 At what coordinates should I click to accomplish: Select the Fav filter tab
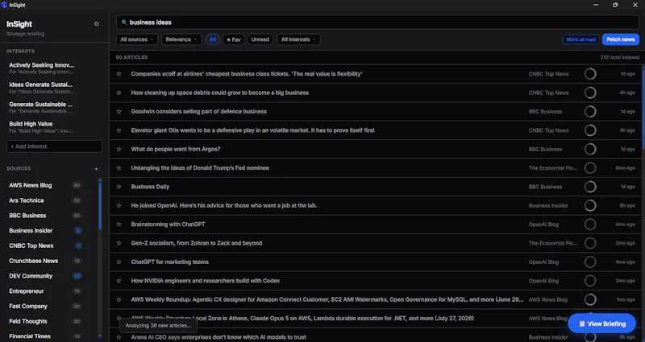coord(234,39)
